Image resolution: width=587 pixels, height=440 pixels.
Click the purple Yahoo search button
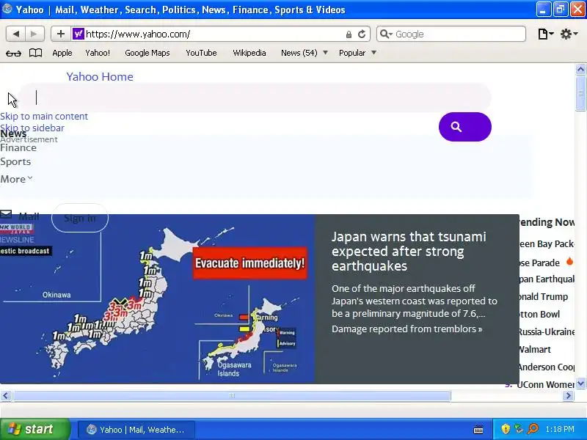(x=465, y=127)
